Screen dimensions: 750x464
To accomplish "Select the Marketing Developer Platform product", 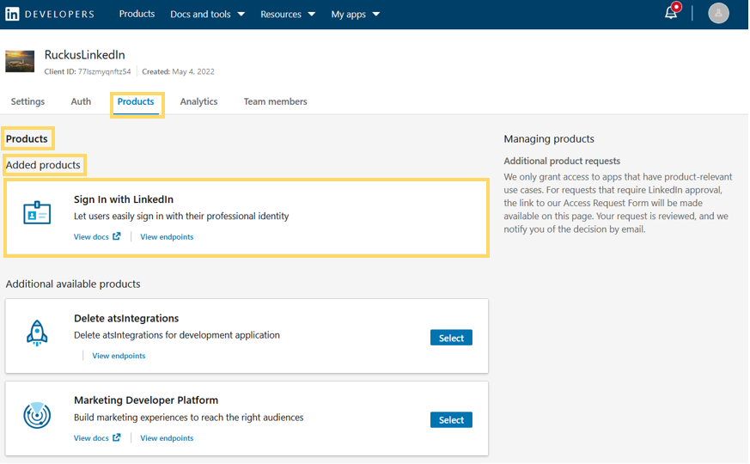I will click(x=451, y=420).
